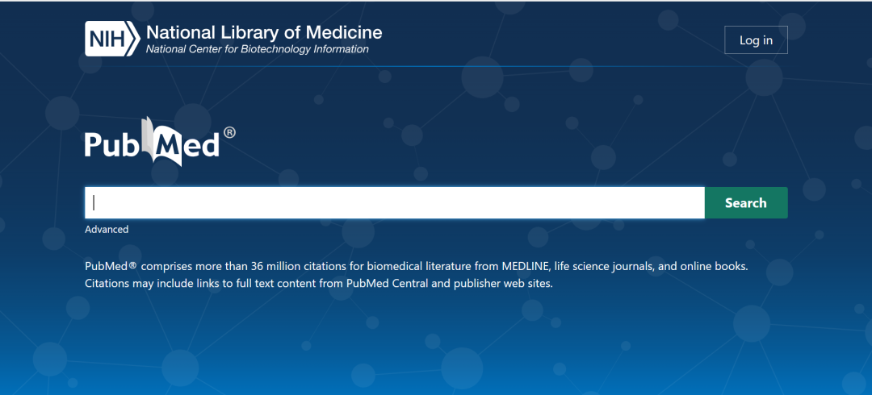Click the 'PubMed Central' phrase in description
Viewport: 872px width, 395px height.
tap(388, 283)
